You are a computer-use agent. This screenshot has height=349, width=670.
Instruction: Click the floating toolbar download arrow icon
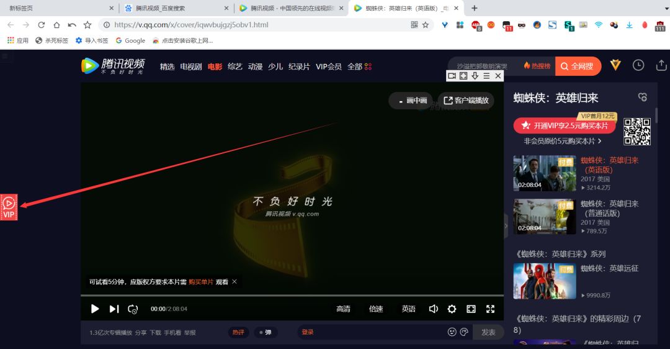[x=475, y=76]
